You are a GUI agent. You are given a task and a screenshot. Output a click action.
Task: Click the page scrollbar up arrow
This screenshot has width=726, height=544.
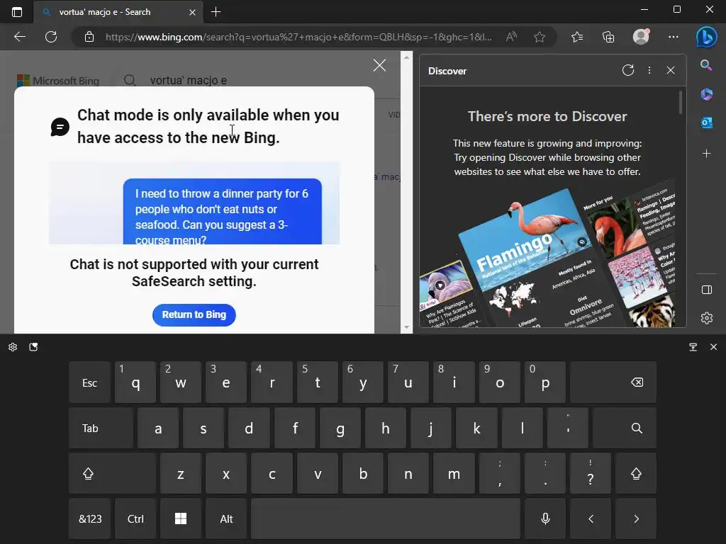click(406, 57)
